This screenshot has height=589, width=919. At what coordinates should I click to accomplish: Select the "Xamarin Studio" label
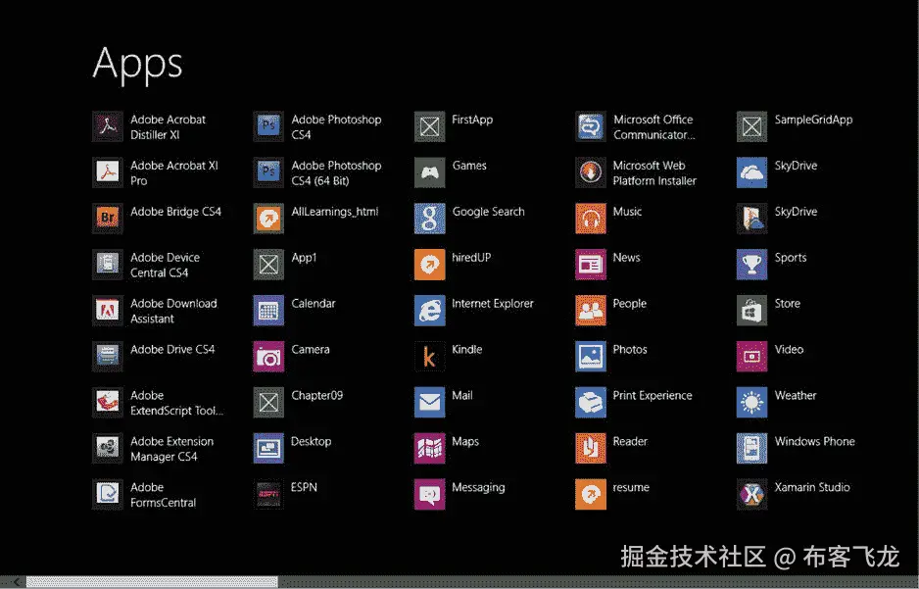(x=812, y=488)
